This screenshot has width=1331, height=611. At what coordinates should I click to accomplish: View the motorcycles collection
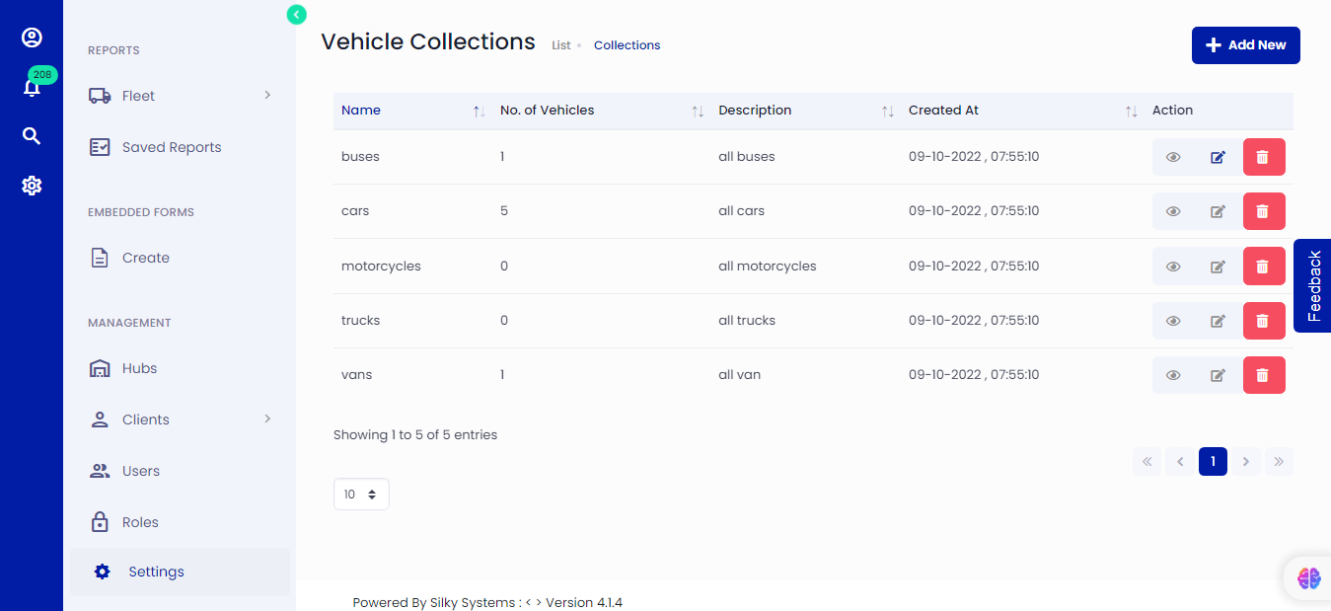[x=1172, y=266]
